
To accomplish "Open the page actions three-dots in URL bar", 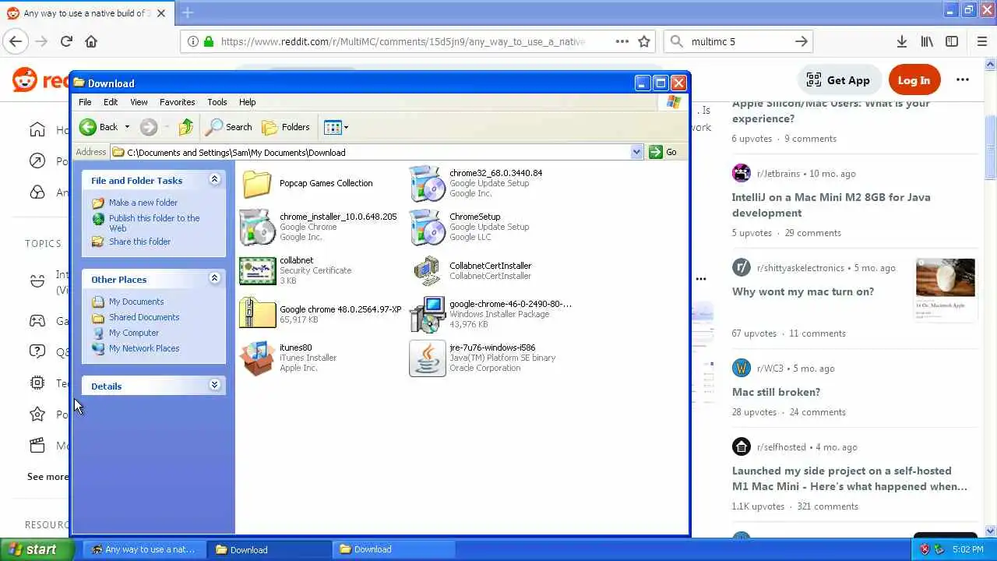I will coord(622,41).
